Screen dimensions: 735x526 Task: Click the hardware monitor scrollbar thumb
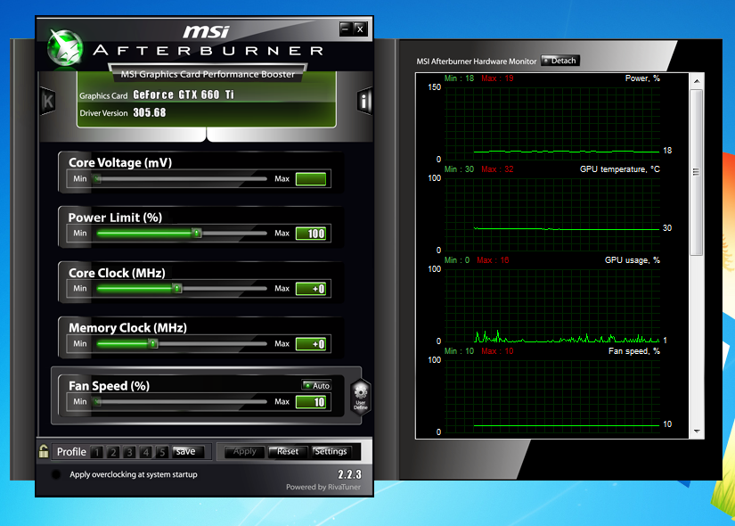(x=697, y=172)
